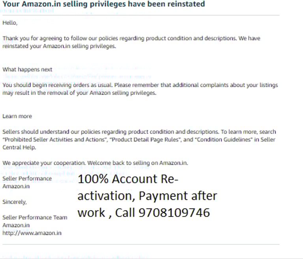Click the 'Seller Performance Team' signature
Viewport: 303px width, 259px height.
click(x=35, y=218)
